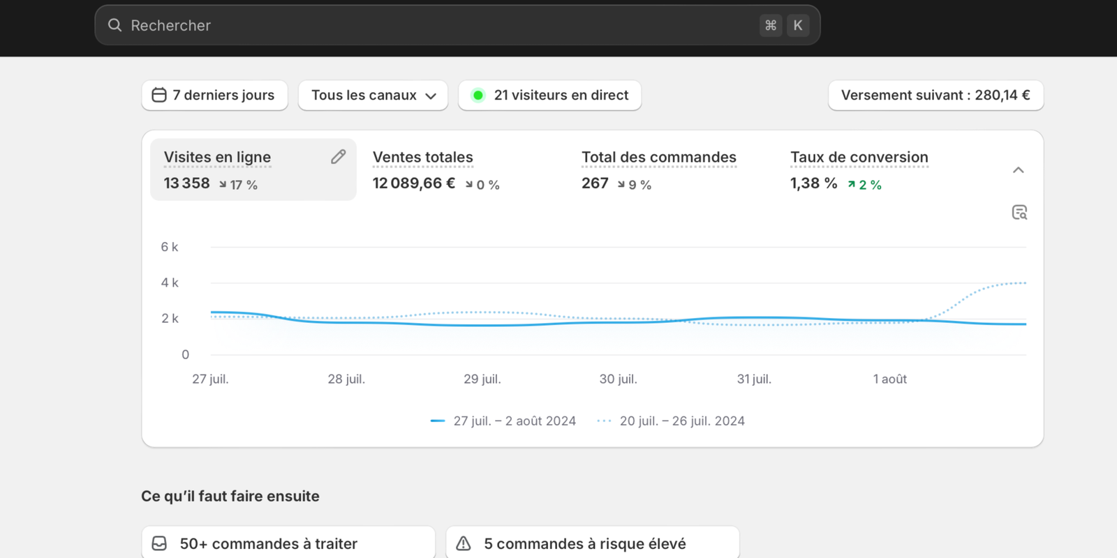
Task: Click the 1,38 % conversion value
Action: [x=814, y=183]
